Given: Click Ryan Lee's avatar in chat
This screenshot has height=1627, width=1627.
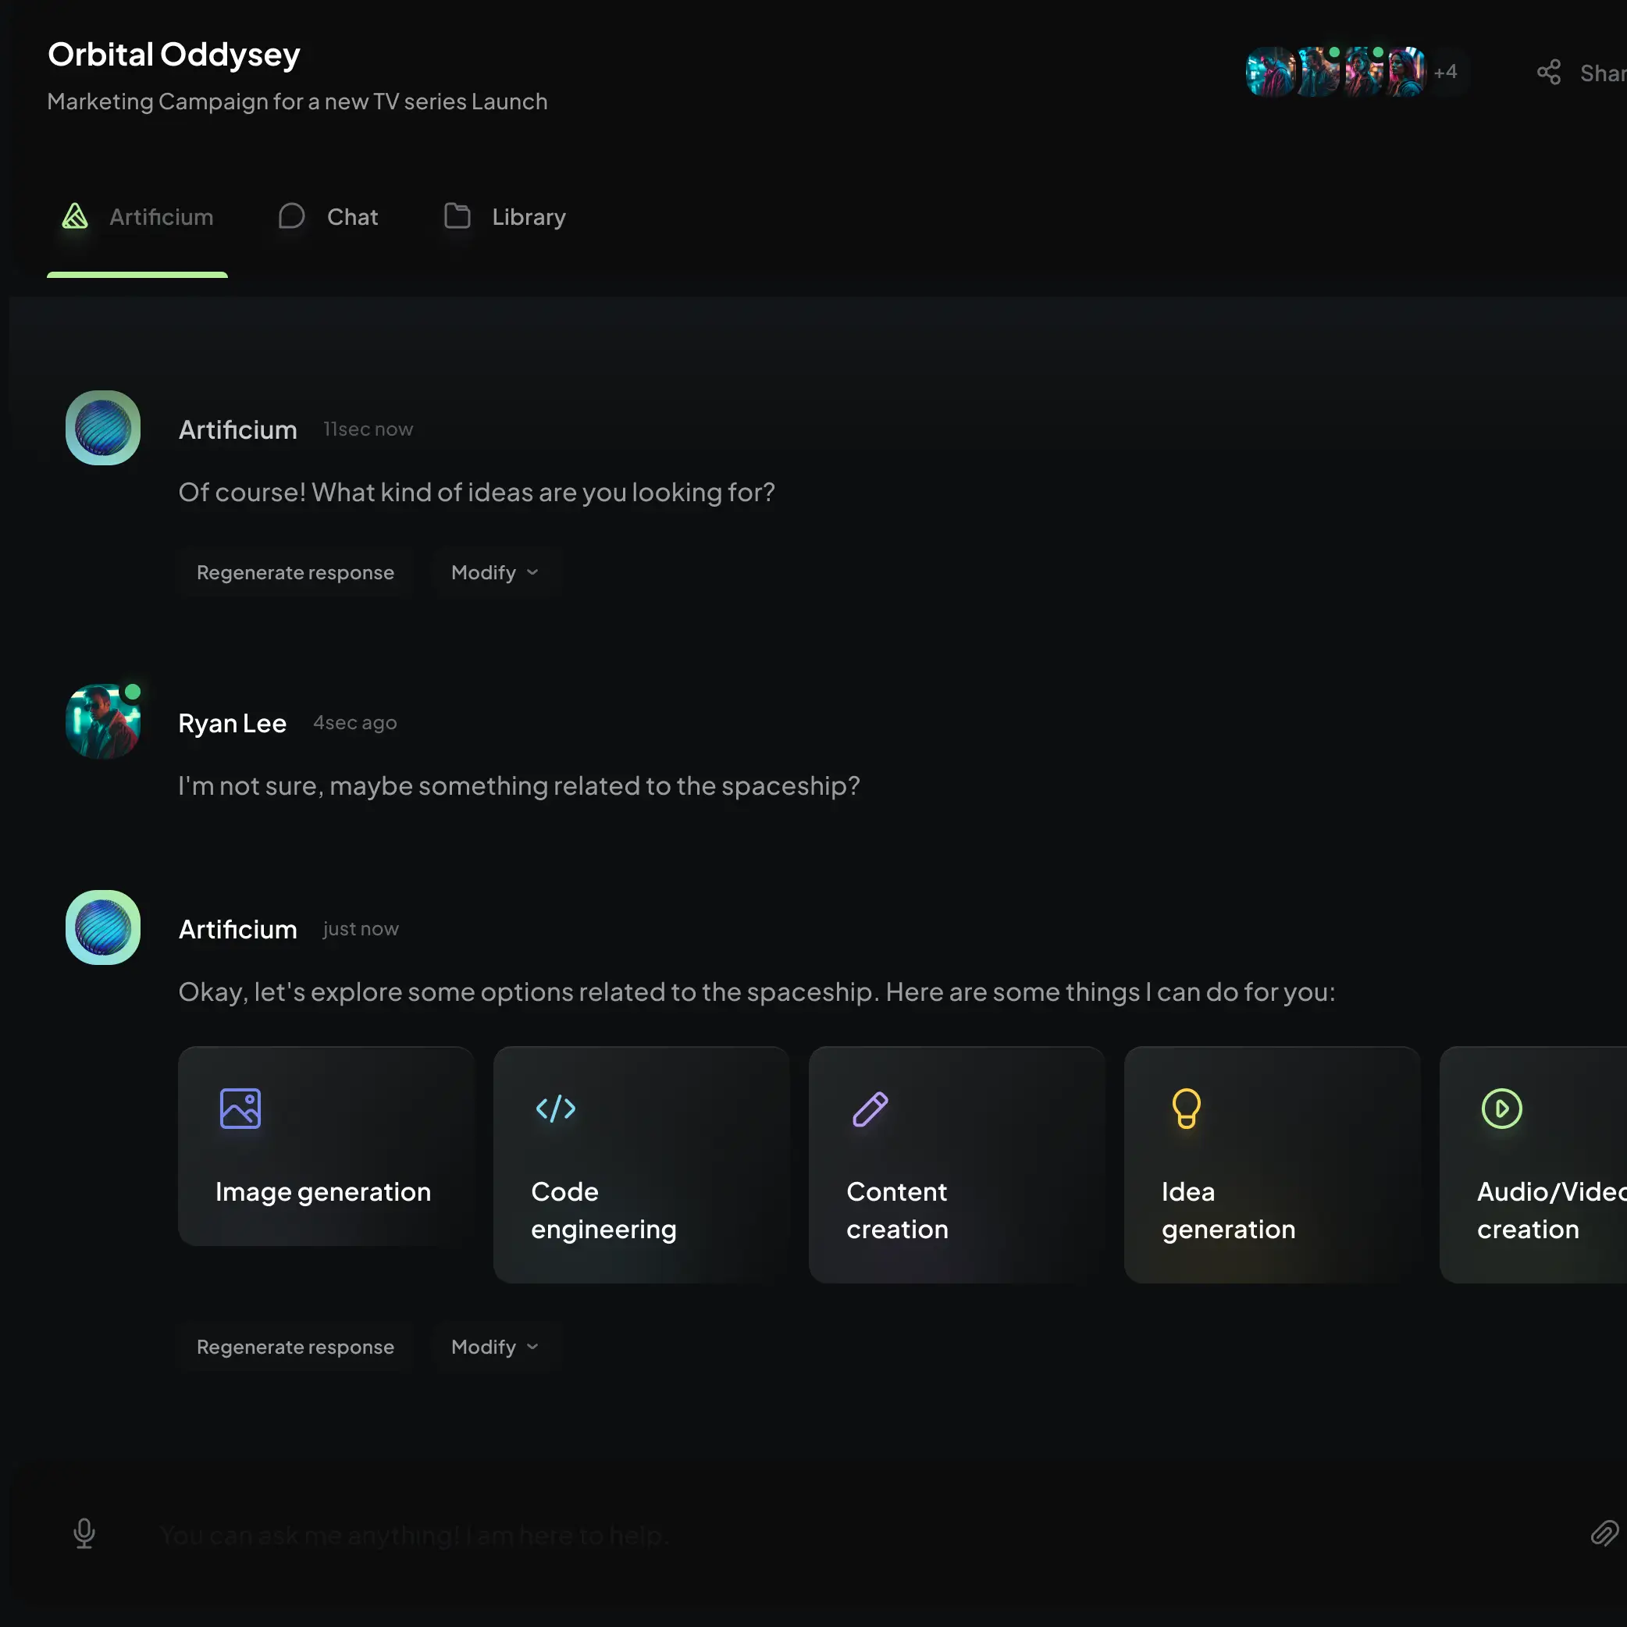Looking at the screenshot, I should tap(103, 721).
